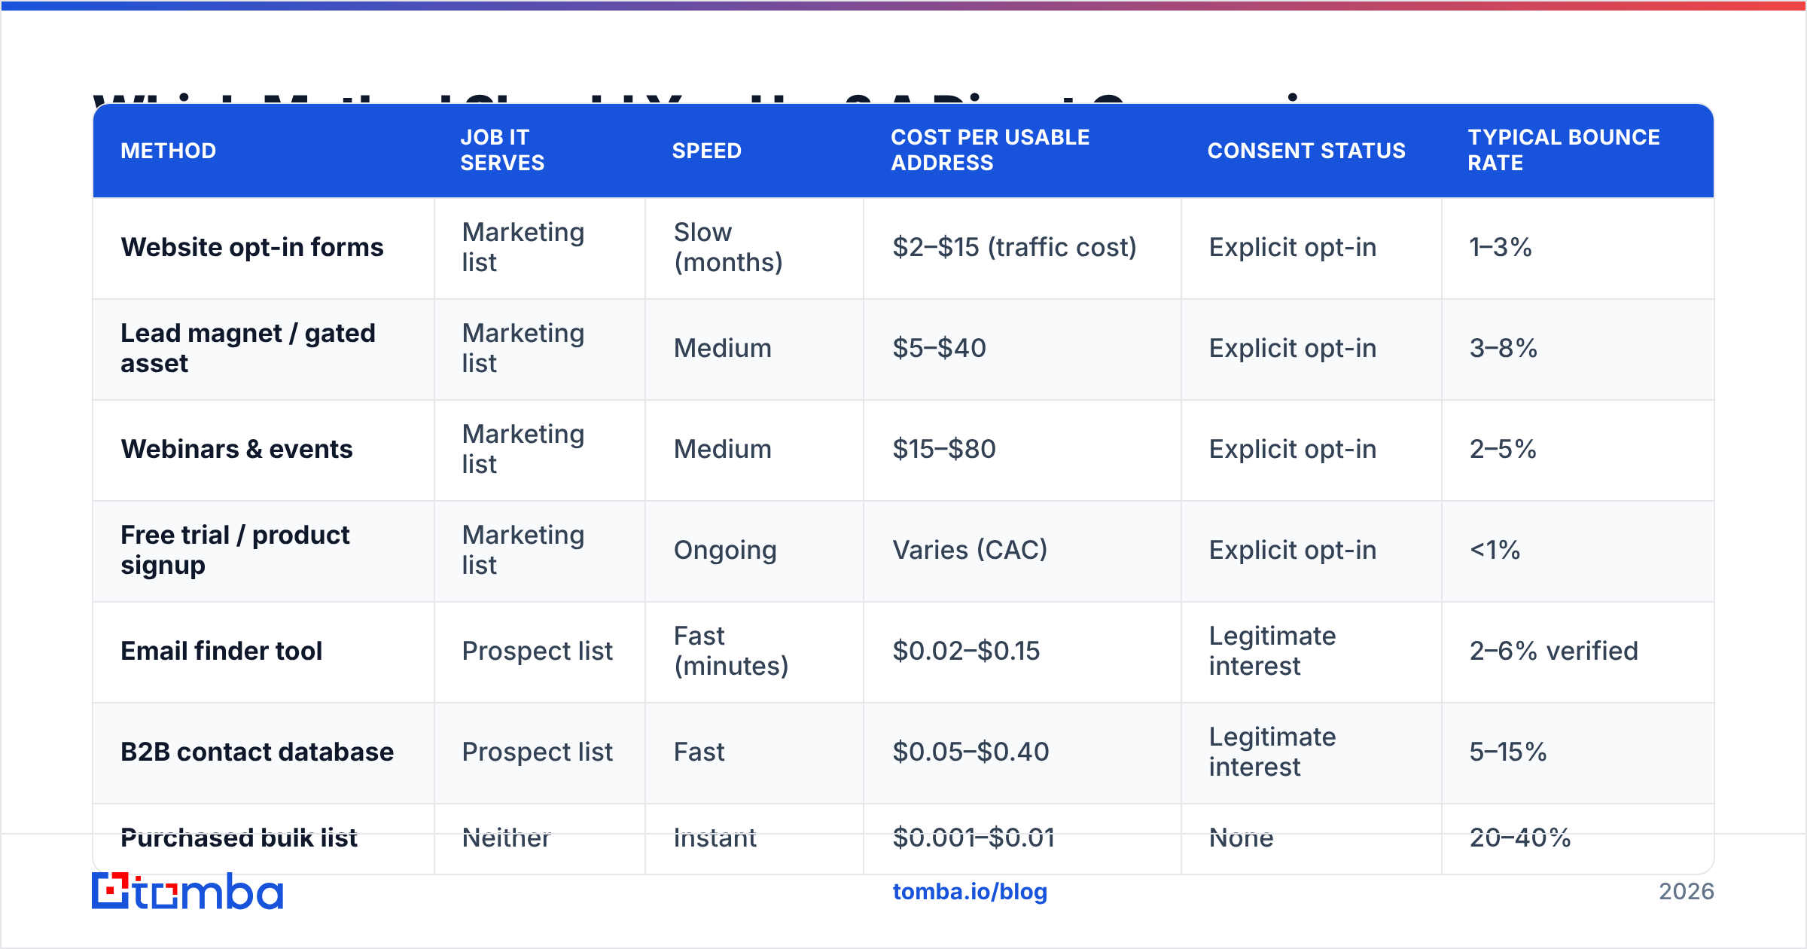
Task: Select the '$5–$40' cost cell
Action: point(1022,349)
